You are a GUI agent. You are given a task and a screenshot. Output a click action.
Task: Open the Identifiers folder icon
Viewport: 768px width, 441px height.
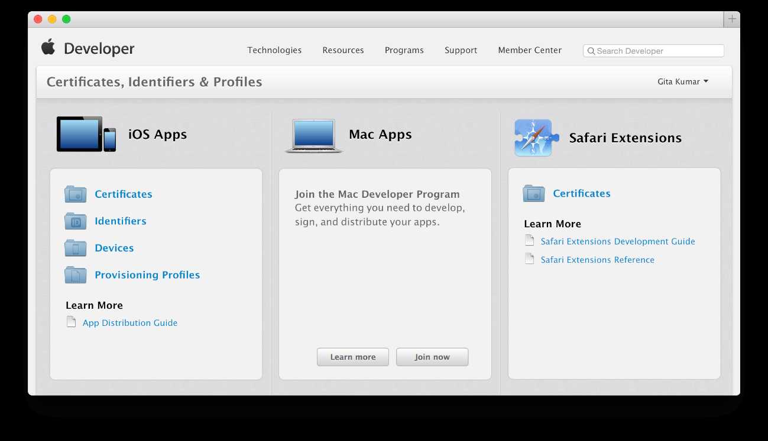76,221
